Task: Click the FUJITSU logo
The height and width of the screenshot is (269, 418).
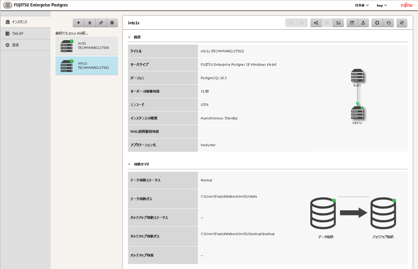Action: 406,5
